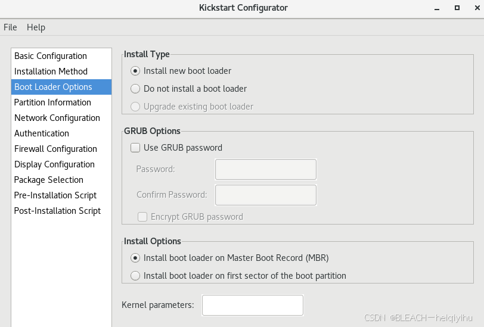Open the Help menu
The image size is (484, 327).
coord(36,27)
